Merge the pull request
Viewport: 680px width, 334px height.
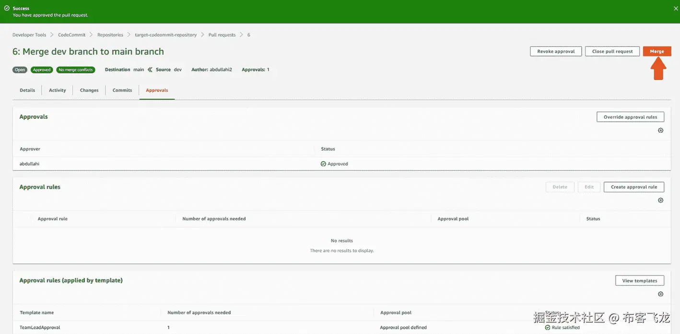coord(657,51)
